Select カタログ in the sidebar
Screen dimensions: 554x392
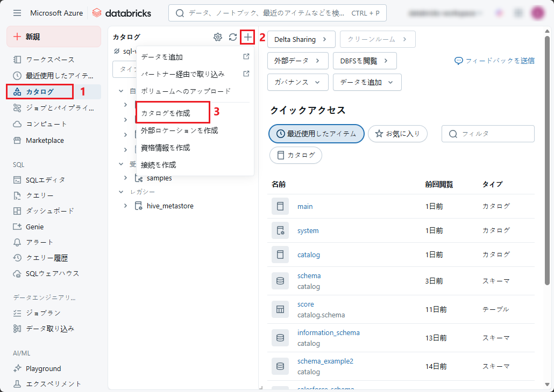(54, 92)
